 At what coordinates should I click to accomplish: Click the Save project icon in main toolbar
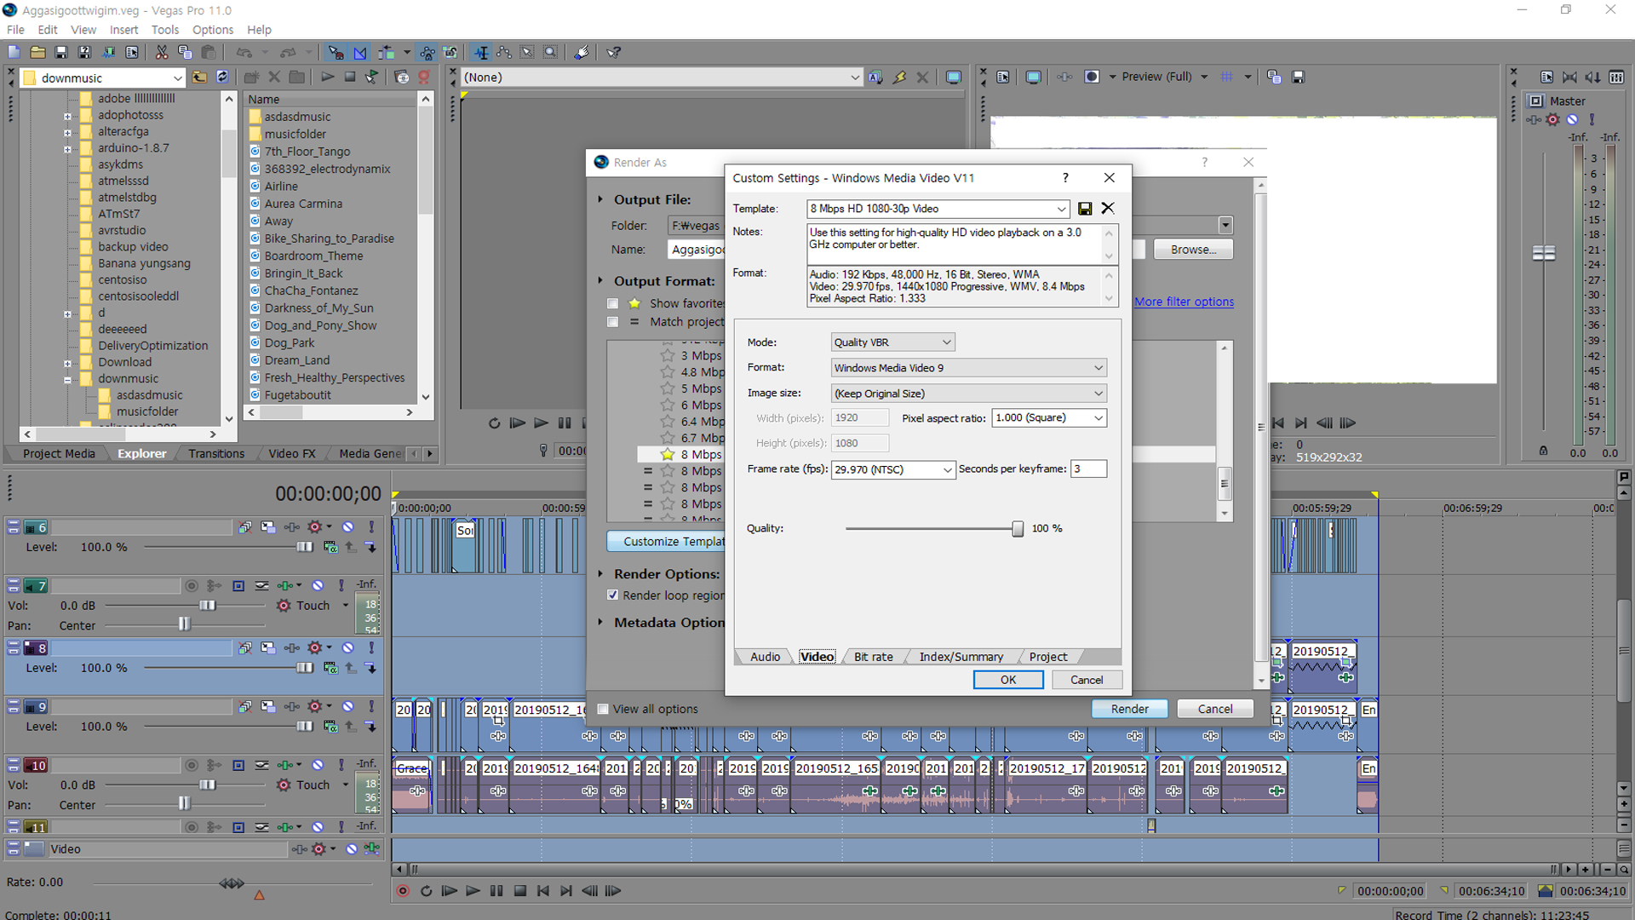click(x=61, y=53)
